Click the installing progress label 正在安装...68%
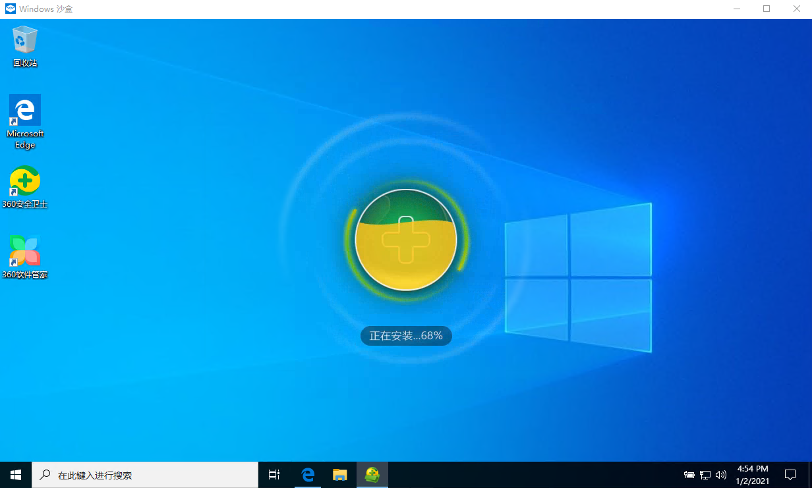This screenshot has height=488, width=812. coord(406,335)
